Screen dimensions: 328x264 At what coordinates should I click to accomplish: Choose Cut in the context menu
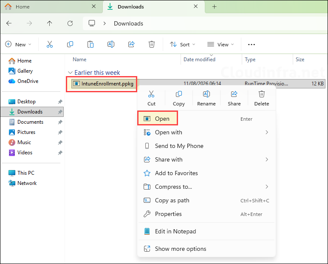coord(151,98)
